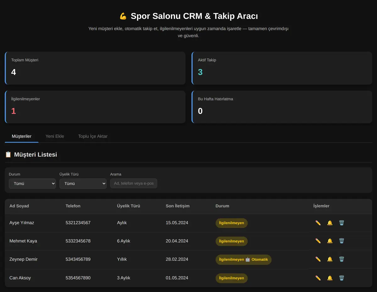Edit Mehmet Kaya's record via the pencil icon
This screenshot has height=292, width=377.
[x=318, y=241]
